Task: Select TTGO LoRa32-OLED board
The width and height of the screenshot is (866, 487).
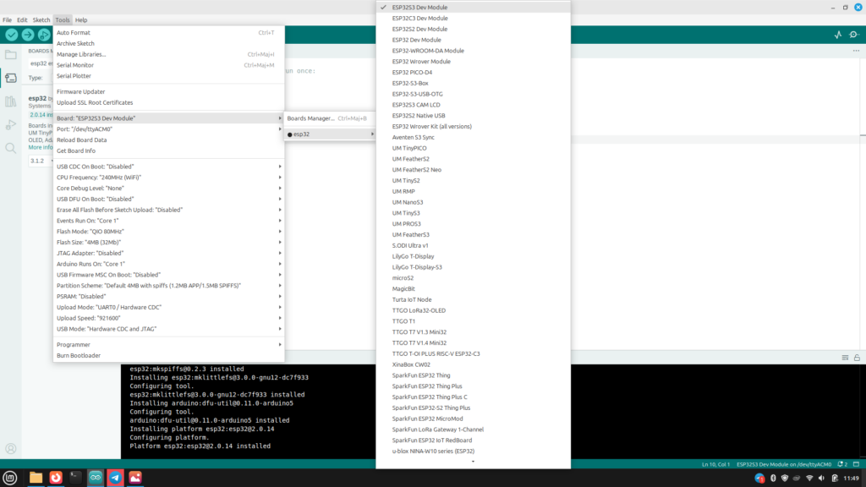Action: pos(474,310)
